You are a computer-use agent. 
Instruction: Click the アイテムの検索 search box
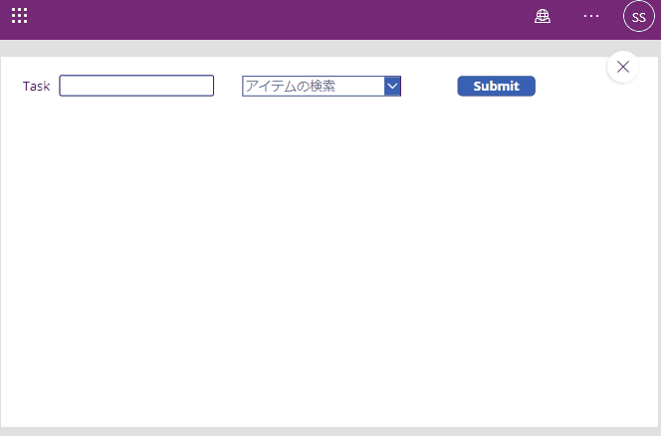pos(313,87)
